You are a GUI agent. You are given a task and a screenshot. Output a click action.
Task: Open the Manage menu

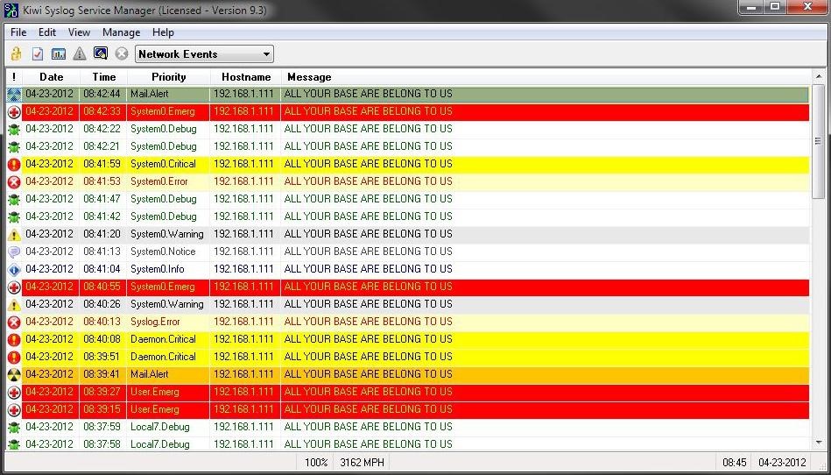(x=121, y=32)
